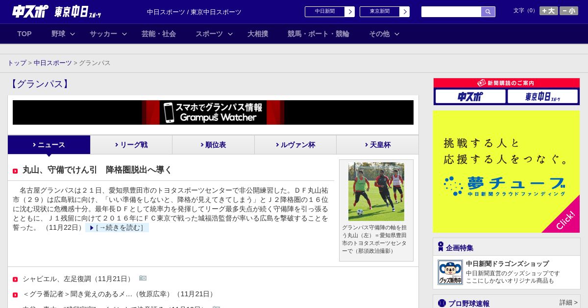This screenshot has height=308, width=588.
Task: Click the 企画特集 ribbon icon
Action: pos(441,246)
